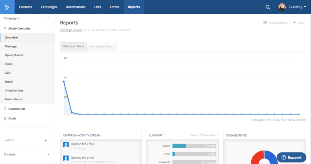Viewport: 311px width, 164px height.
Task: Click the Opens percentage bar
Action: point(194,146)
